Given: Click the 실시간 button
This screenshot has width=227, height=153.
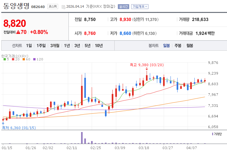Looking at the screenshot, I should tap(123, 6).
